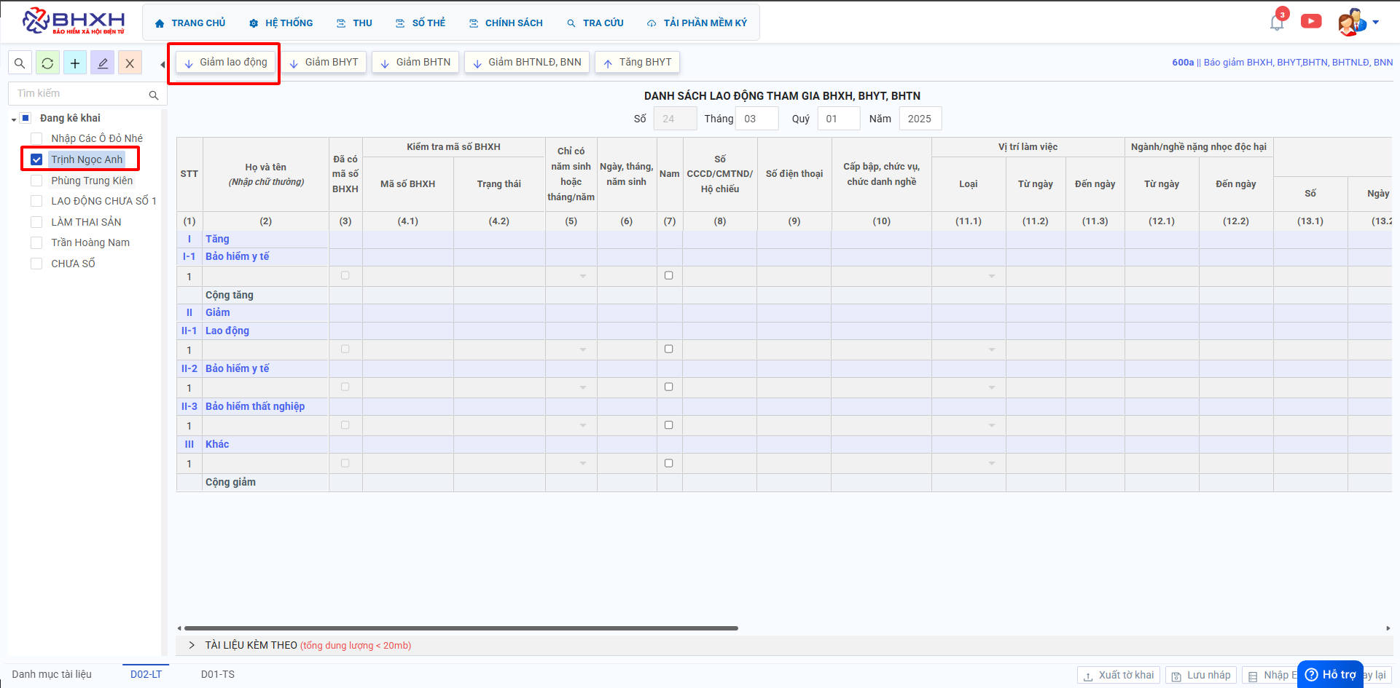Click the export icon in Xuất tờ khai
The image size is (1400, 688).
click(1088, 676)
